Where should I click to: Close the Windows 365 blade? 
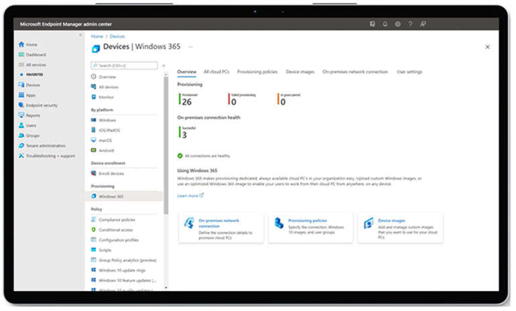pyautogui.click(x=487, y=47)
